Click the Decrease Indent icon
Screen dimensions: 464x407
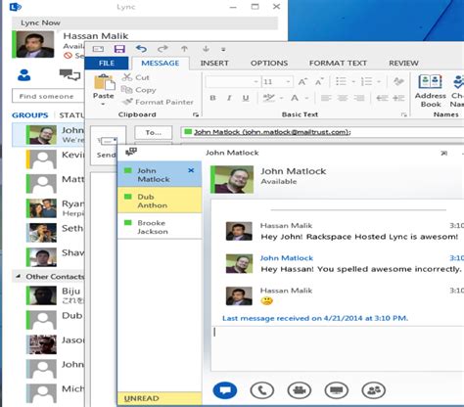[382, 98]
